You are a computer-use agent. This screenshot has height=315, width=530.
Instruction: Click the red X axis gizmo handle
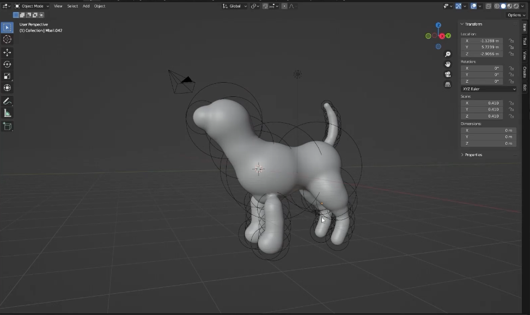pos(442,36)
